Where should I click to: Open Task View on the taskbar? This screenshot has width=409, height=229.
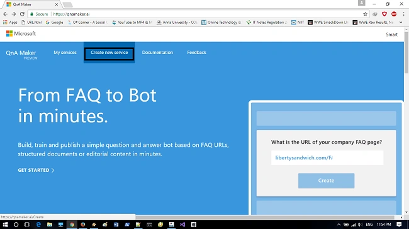27,225
